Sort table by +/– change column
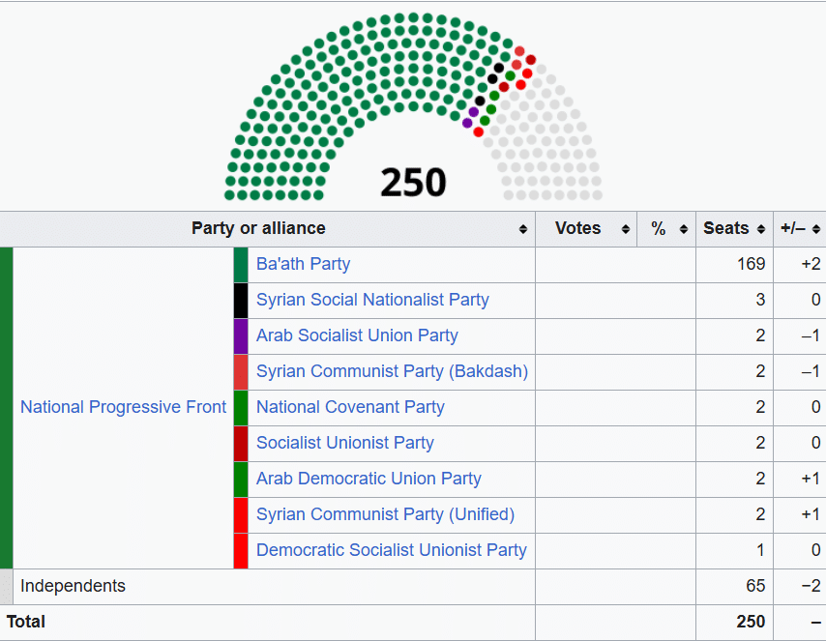The image size is (826, 641). (x=816, y=229)
